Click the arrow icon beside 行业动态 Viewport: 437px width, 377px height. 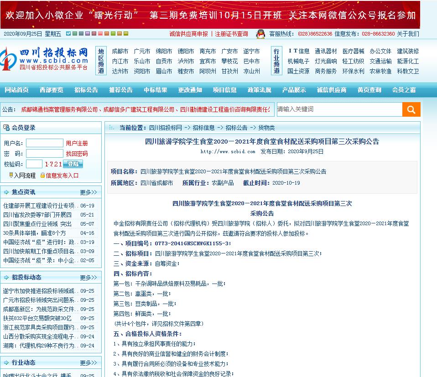[x=6, y=362]
